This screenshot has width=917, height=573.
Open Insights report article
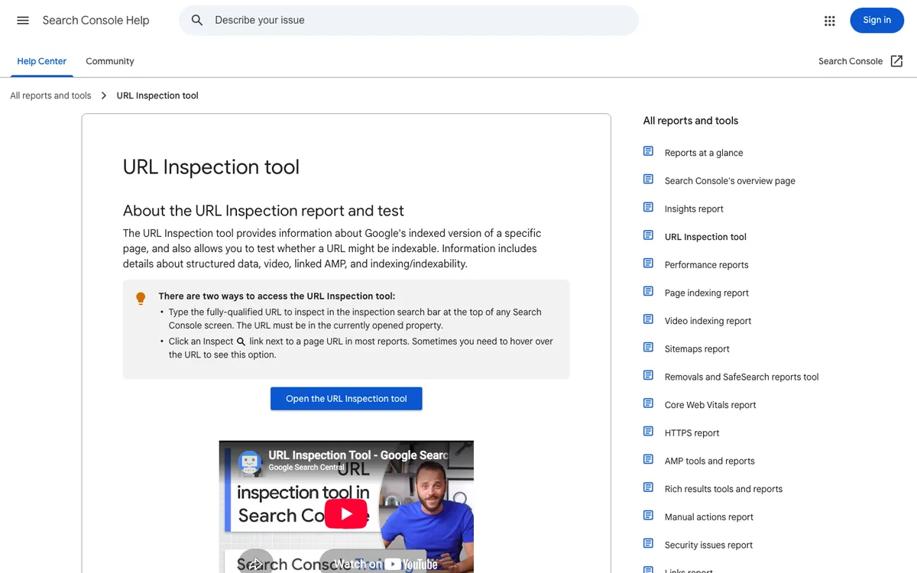click(x=694, y=209)
